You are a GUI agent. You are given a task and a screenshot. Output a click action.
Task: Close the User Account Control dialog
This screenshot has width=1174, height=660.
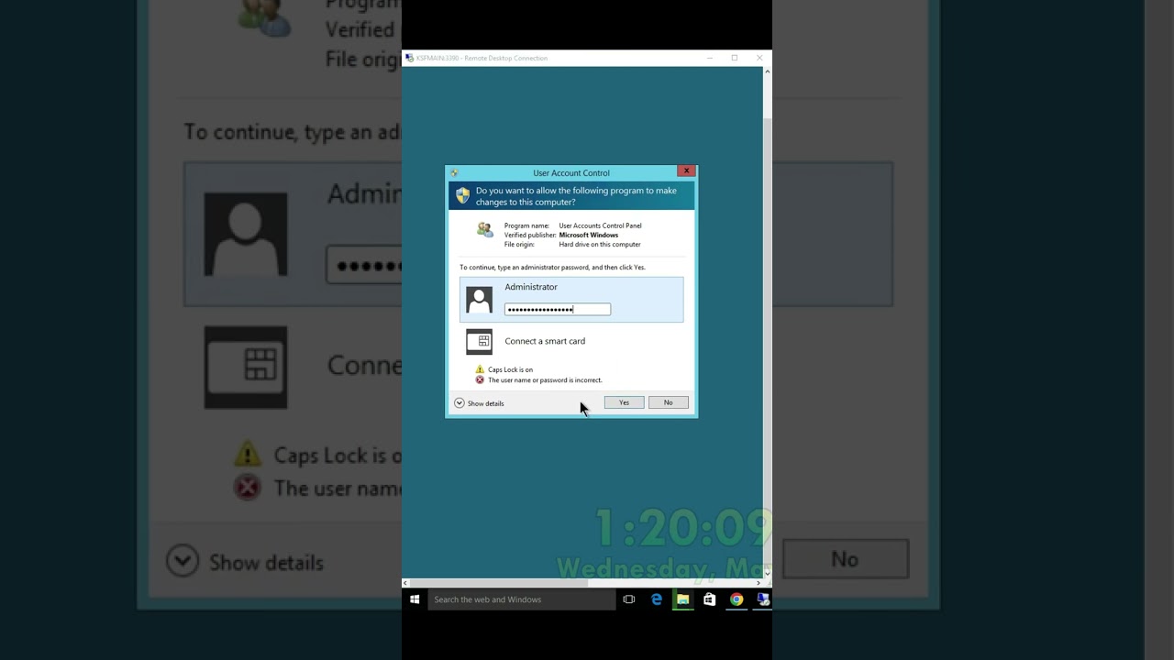point(686,170)
